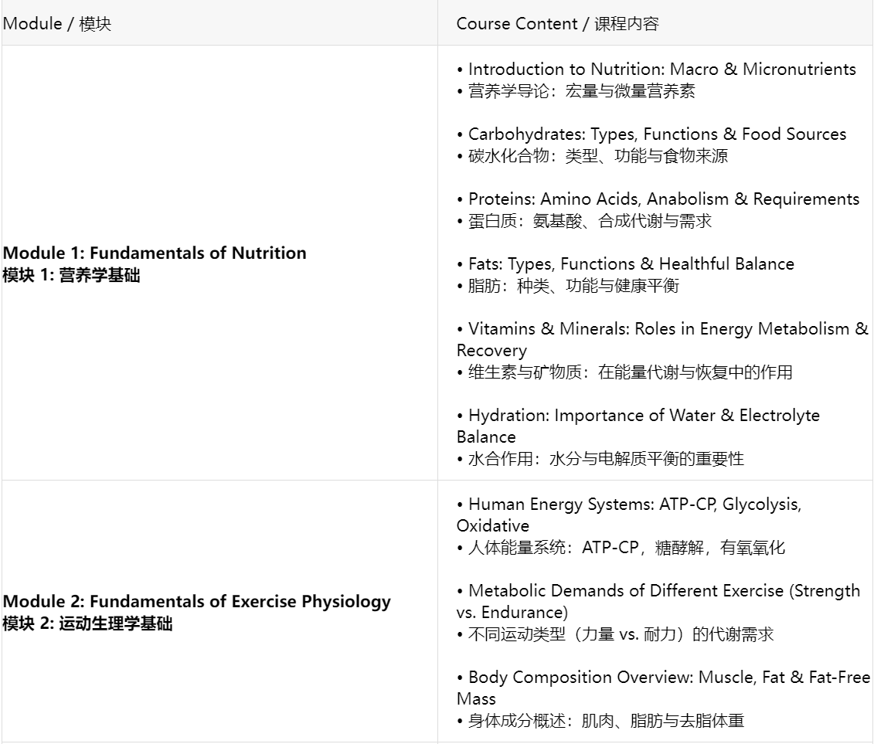Click the "Metabolic Demands of Different Exercise" bullet
This screenshot has height=744, width=874.
(x=663, y=592)
